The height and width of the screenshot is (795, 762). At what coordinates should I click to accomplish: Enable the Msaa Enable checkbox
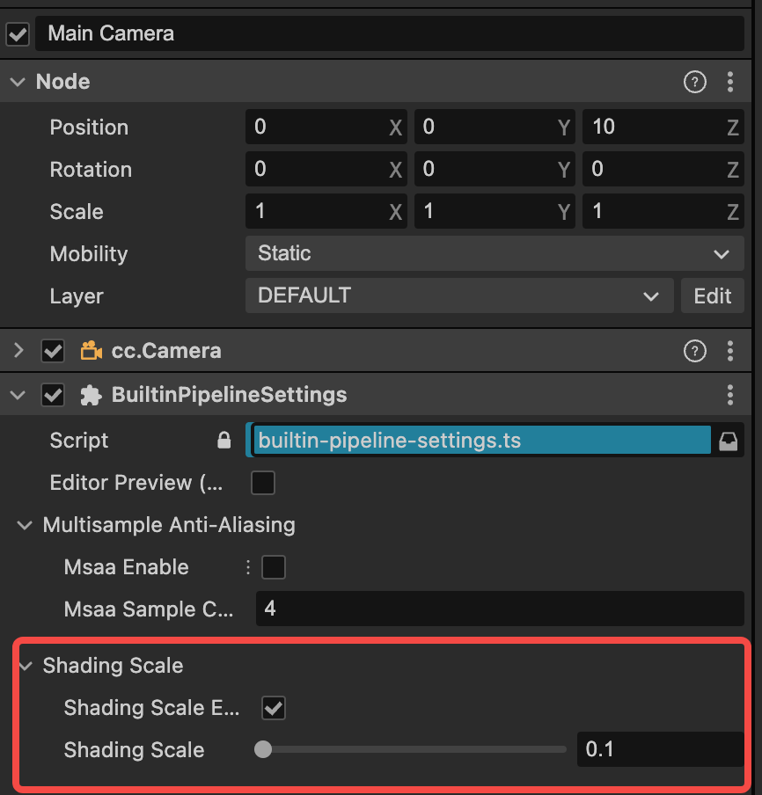[x=274, y=567]
